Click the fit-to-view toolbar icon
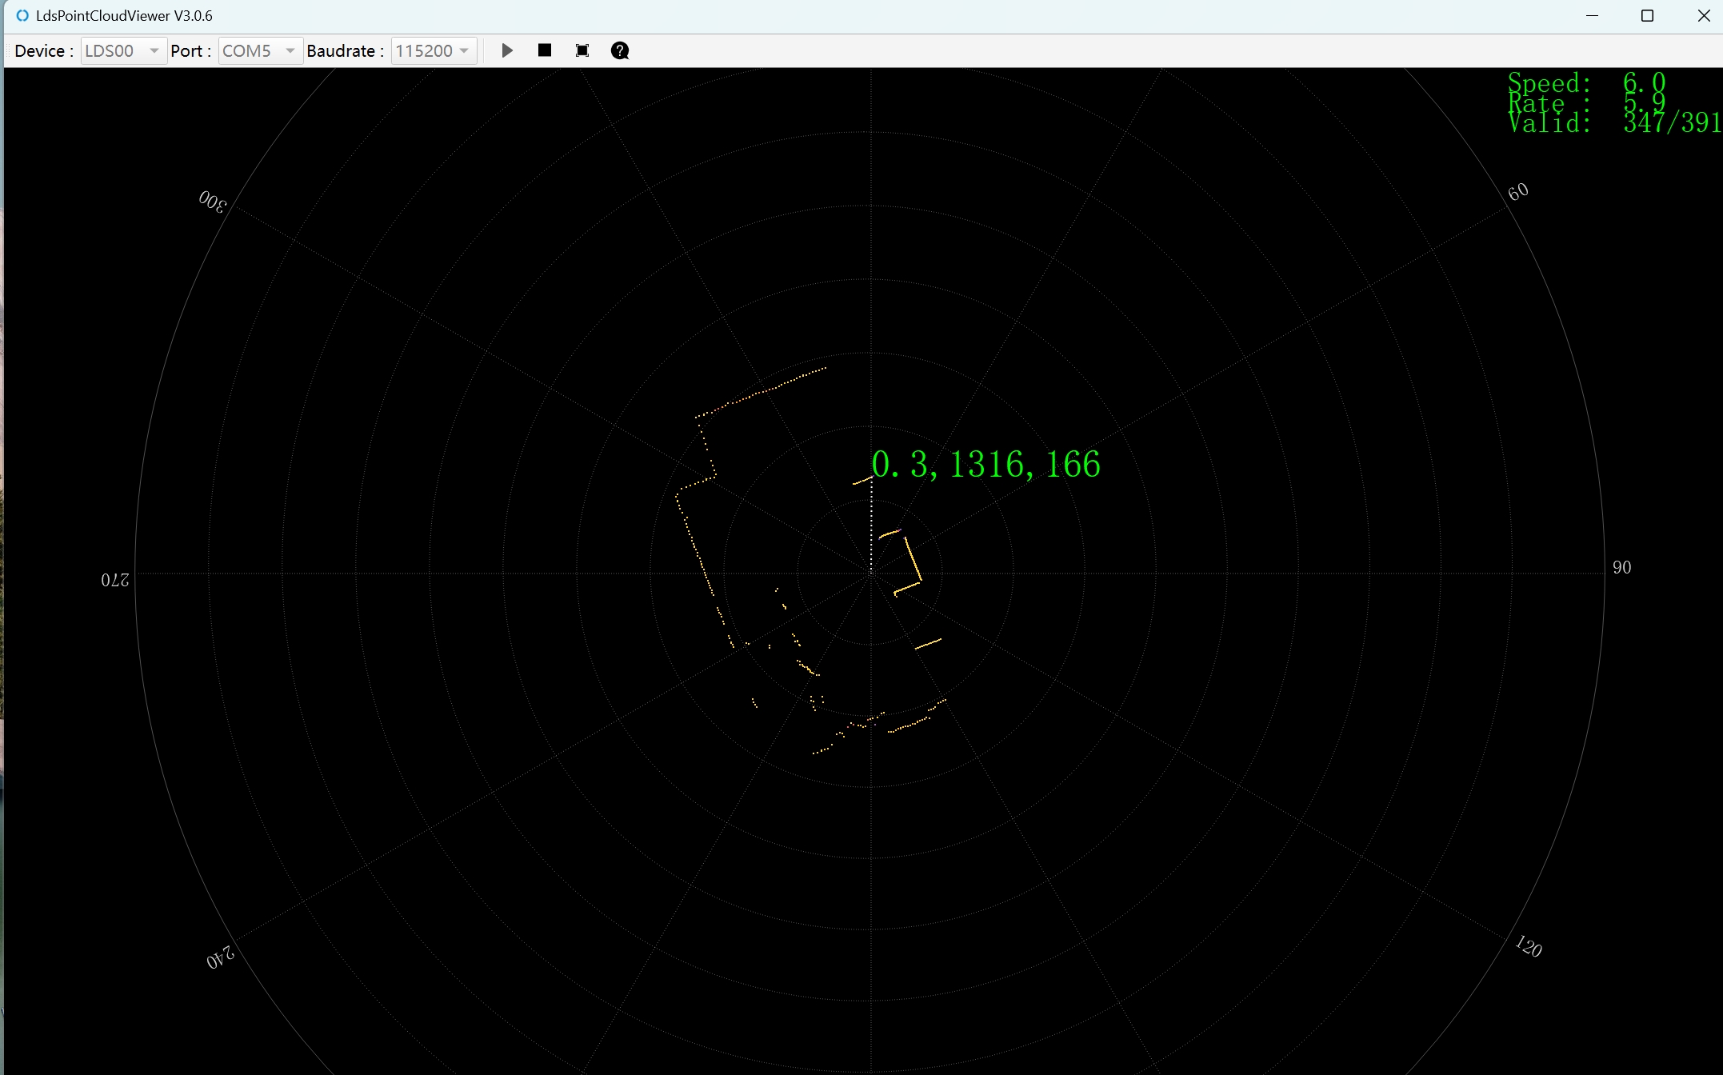Screen dimensions: 1723x1075 582,51
